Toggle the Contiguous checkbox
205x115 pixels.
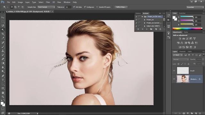click(x=85, y=7)
